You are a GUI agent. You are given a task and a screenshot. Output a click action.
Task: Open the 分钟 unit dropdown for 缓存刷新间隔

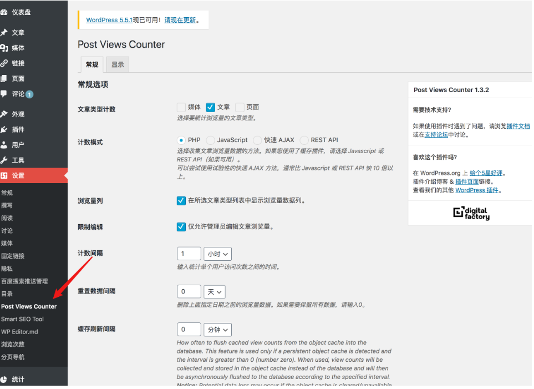(x=217, y=330)
